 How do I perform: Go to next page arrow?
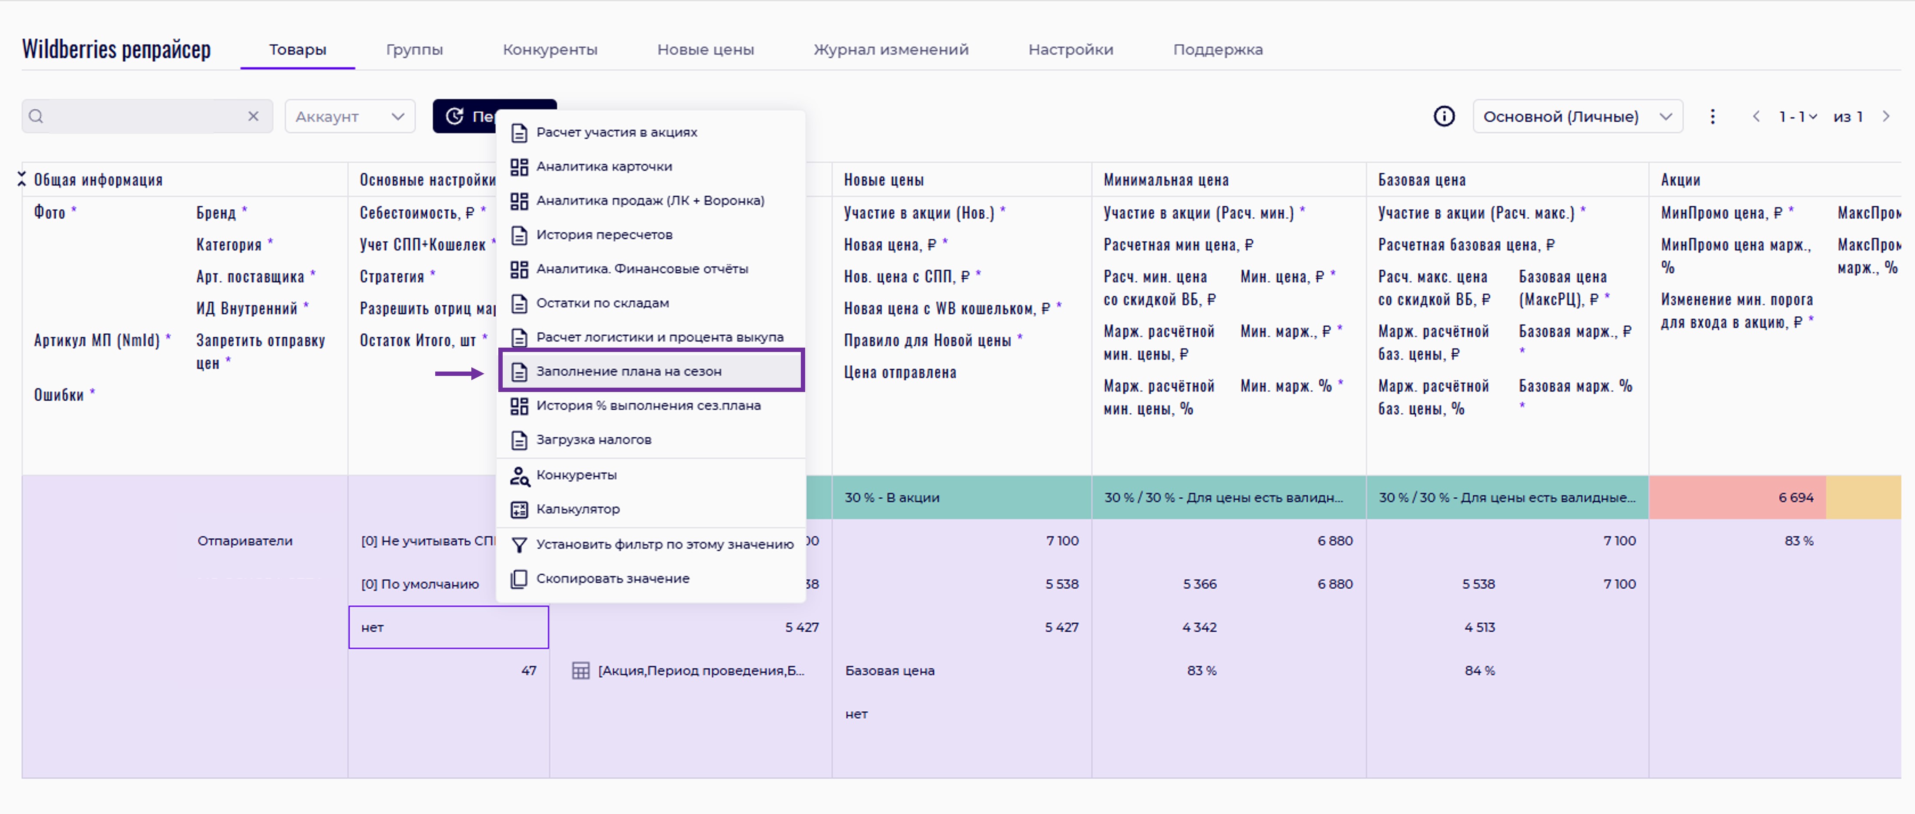[1886, 116]
